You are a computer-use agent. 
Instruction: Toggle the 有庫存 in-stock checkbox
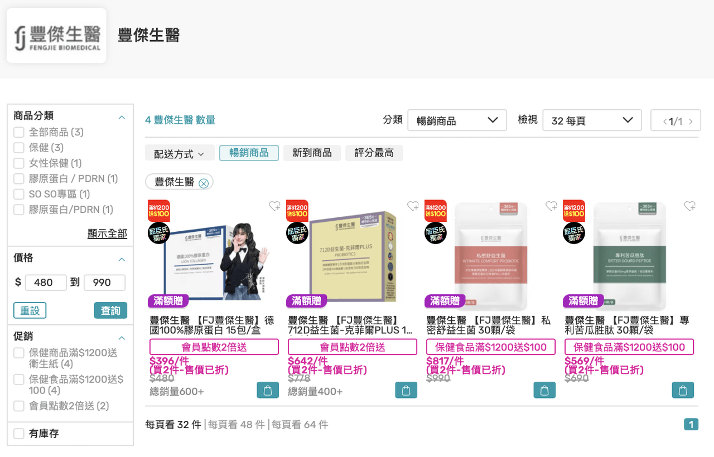(x=19, y=434)
